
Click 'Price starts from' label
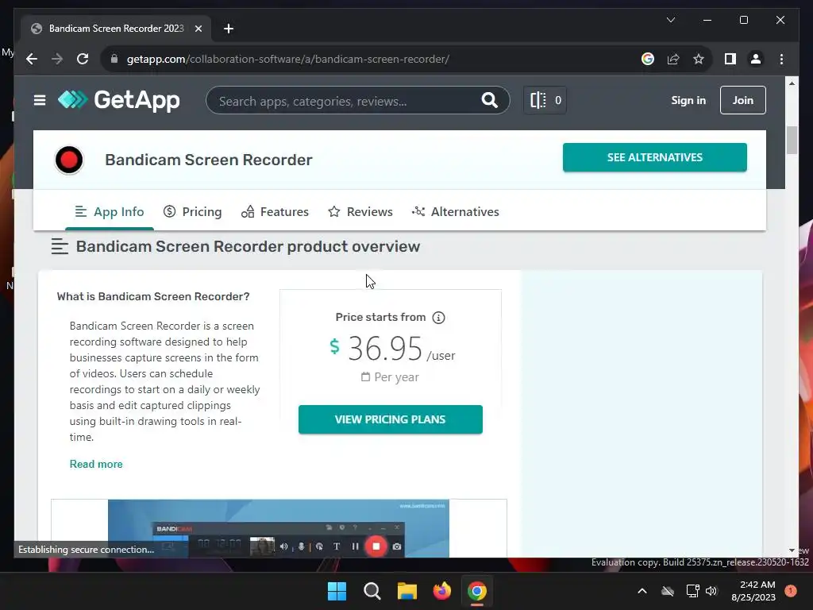point(380,317)
